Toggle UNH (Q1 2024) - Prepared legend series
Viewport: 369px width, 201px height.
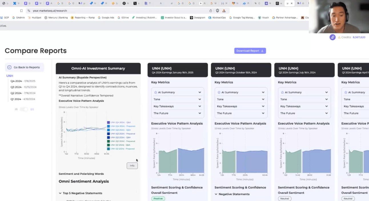123,149
